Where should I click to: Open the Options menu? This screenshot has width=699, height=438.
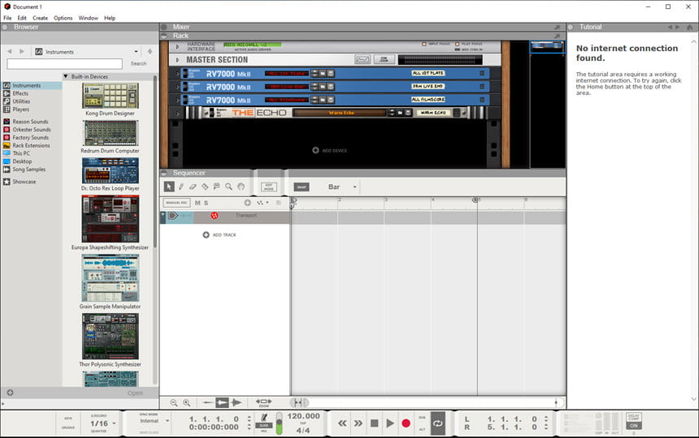point(63,18)
